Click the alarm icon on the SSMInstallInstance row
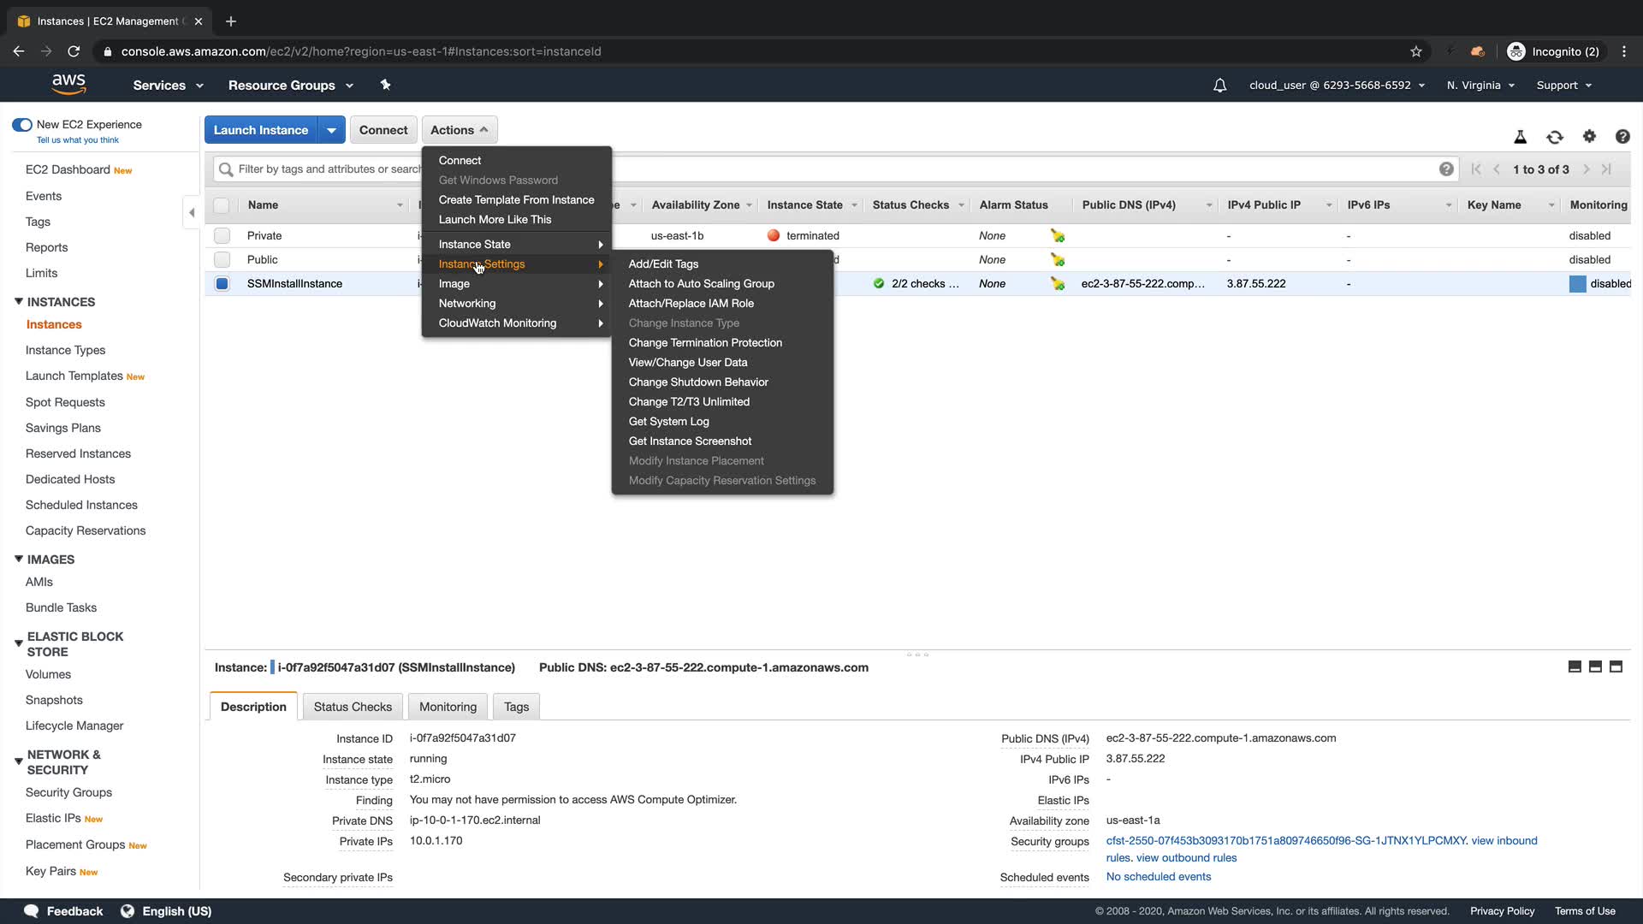This screenshot has width=1643, height=924. 1058,283
